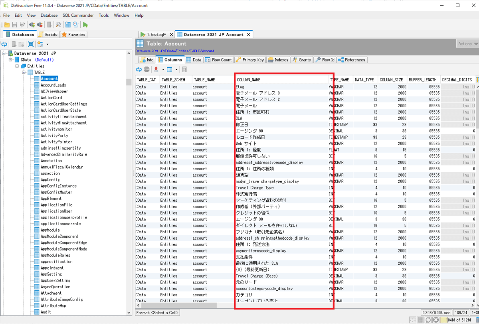Image resolution: width=479 pixels, height=325 pixels.
Task: Click the Open File folder icon
Action: coord(7,25)
